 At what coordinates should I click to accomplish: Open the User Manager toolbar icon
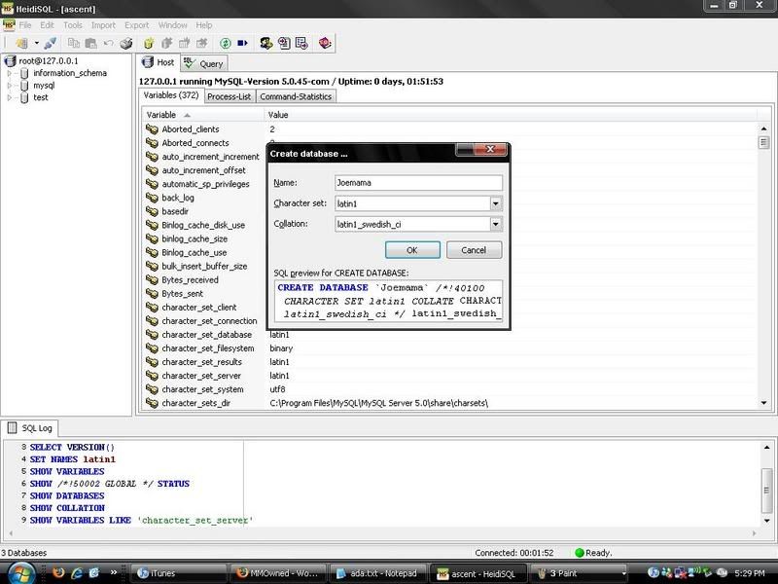click(x=266, y=43)
